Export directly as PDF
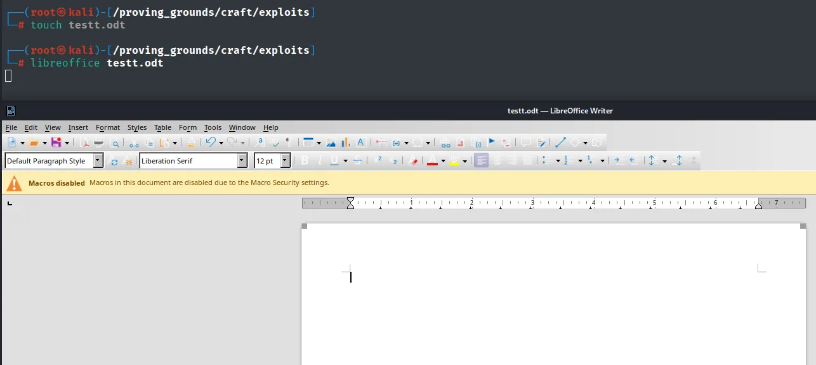The image size is (816, 365). tap(83, 143)
